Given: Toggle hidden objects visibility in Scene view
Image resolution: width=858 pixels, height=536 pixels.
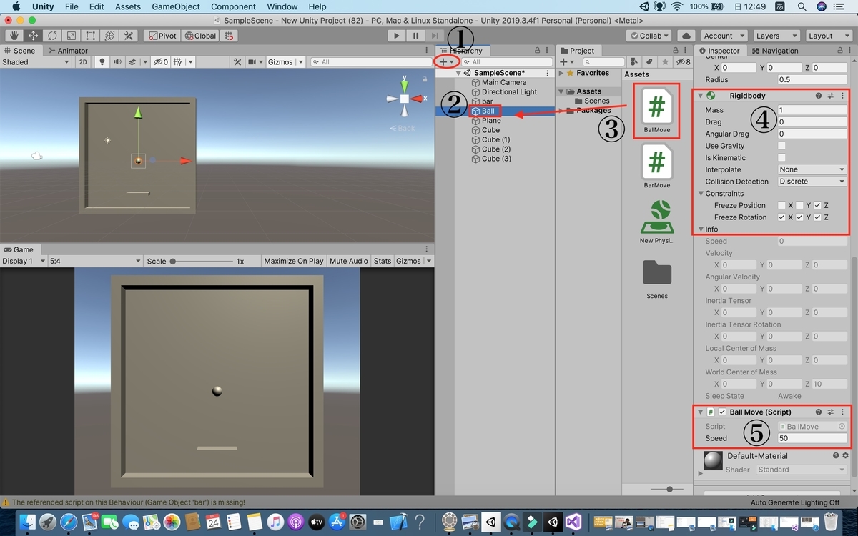Looking at the screenshot, I should (x=161, y=62).
